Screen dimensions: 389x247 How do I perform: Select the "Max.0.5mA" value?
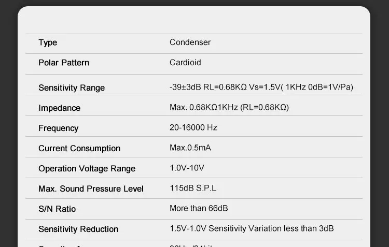[190, 148]
